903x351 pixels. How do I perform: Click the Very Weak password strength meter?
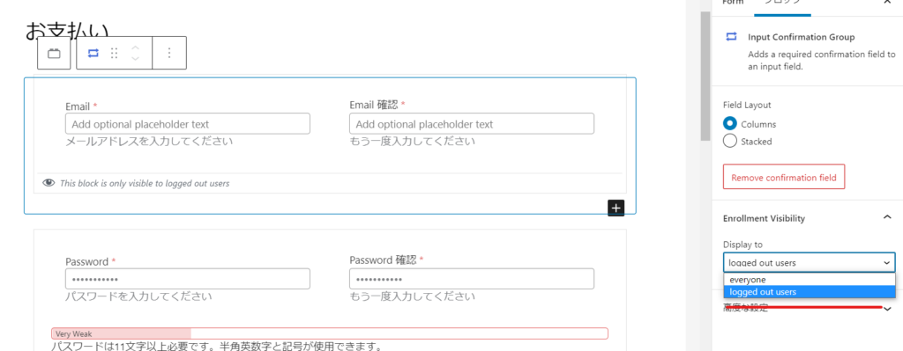point(330,333)
